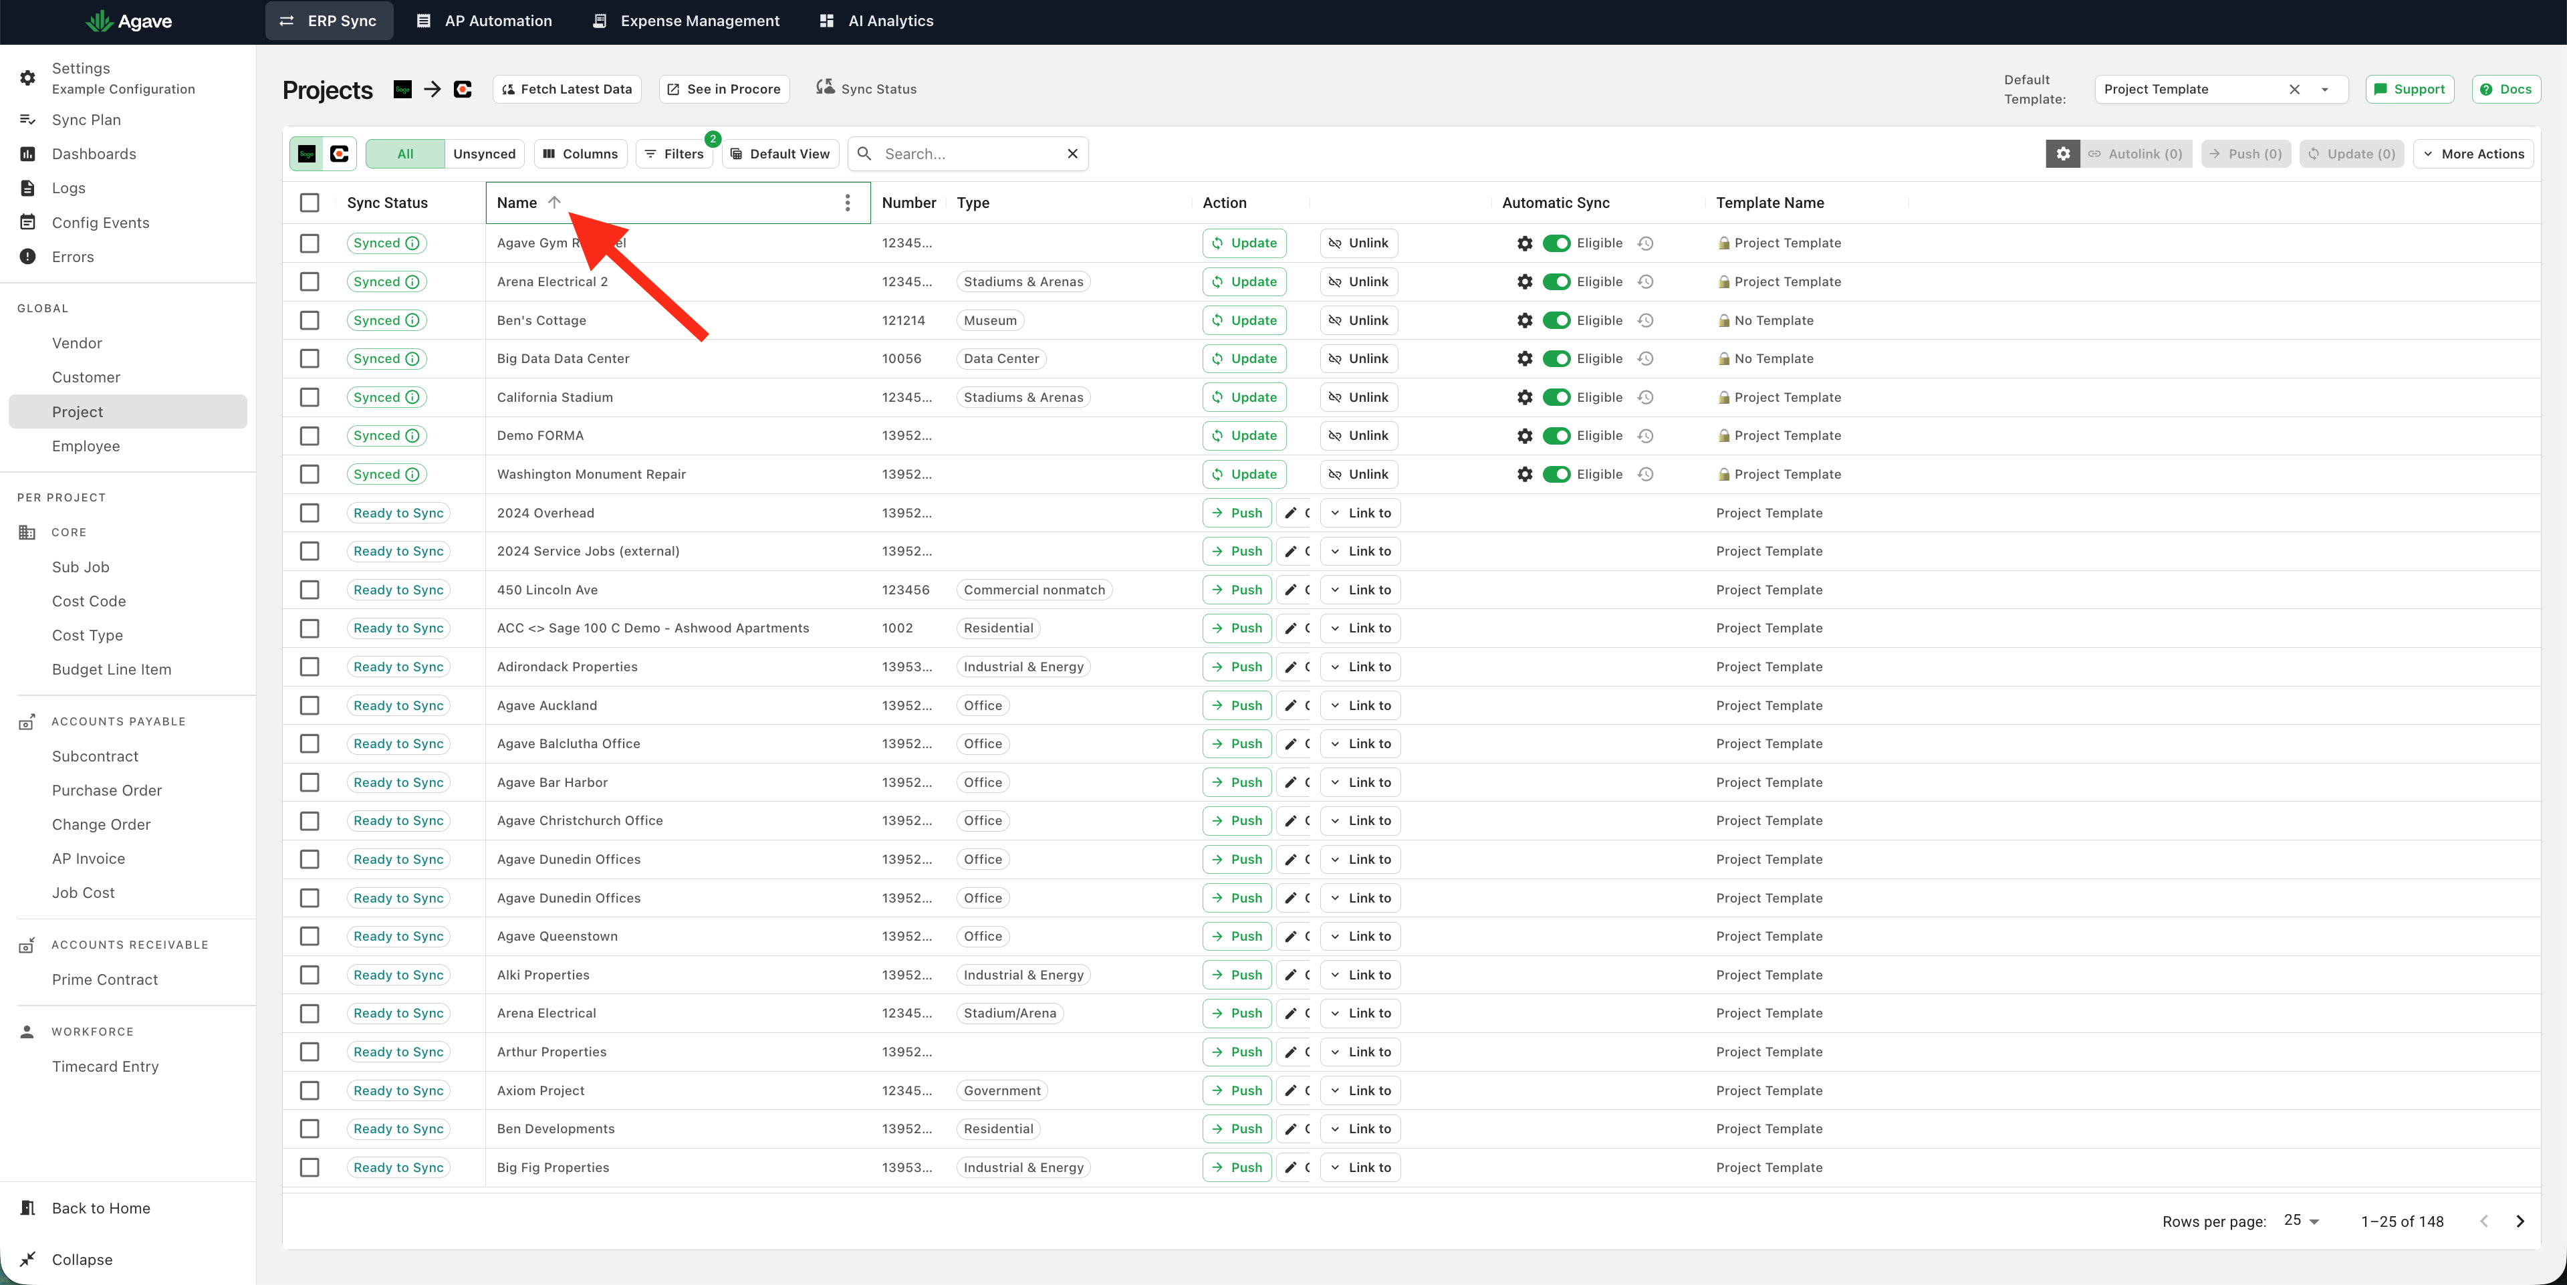2567x1285 pixels.
Task: Open settings gear beside Autolink button
Action: coord(2063,154)
